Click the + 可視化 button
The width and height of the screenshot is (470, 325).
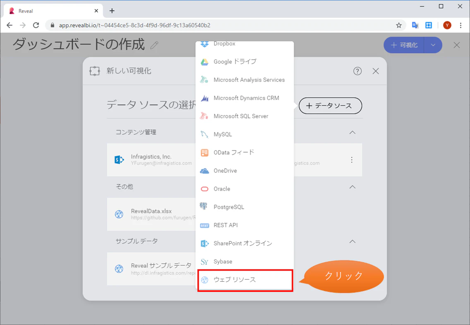[404, 45]
